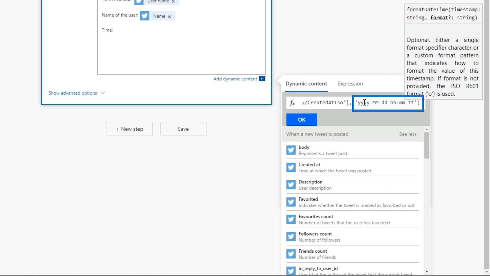
Task: Click the fx expression icon
Action: [292, 103]
